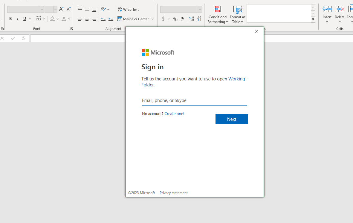Open Insert cells button
Screen dimensions: 353x223
327,14
